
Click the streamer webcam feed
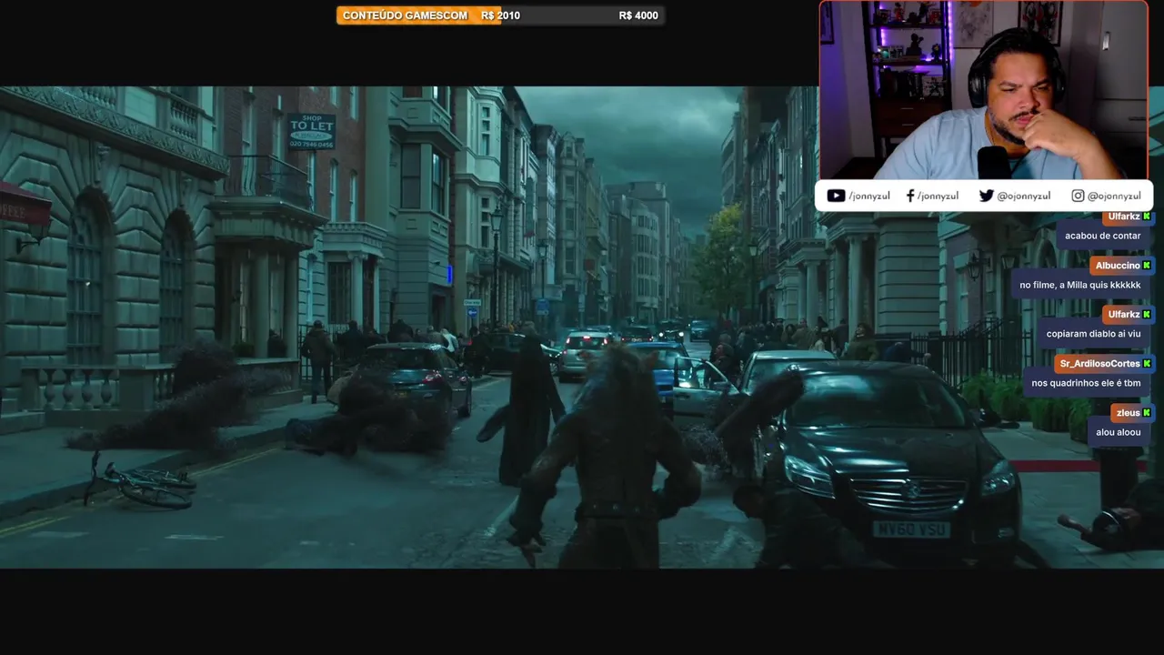pos(984,90)
